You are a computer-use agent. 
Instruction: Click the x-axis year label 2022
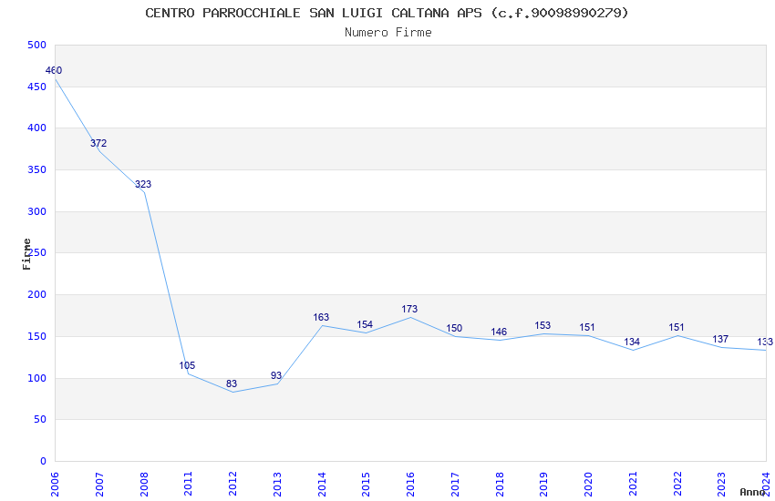(677, 484)
